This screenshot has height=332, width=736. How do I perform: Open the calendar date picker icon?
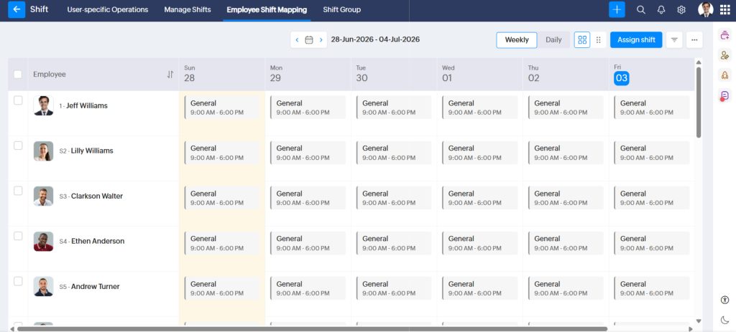(309, 40)
